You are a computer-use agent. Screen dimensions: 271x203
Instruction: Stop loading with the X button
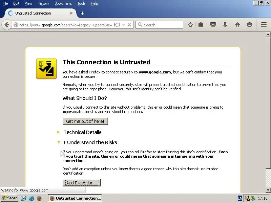(129, 25)
